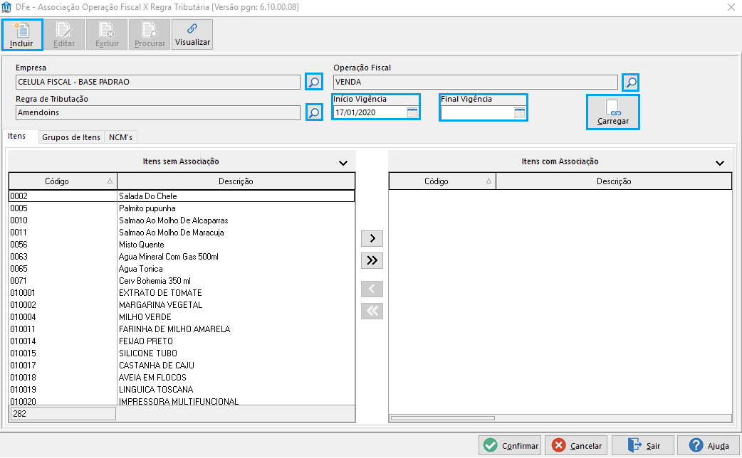Select Salmao Ao Molho De Alcaparras

182,220
